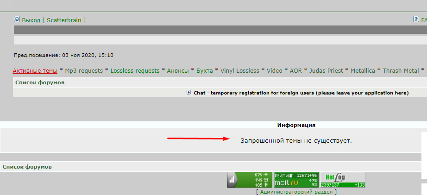Viewport: 427px width, 195px height.
Task: Log out via Выход [ Scatterbrain ]
Action: (54, 20)
